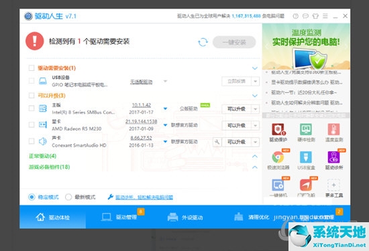The height and width of the screenshot is (251, 369).
Task: Click the 无适配驱动 link
Action: tap(141, 82)
